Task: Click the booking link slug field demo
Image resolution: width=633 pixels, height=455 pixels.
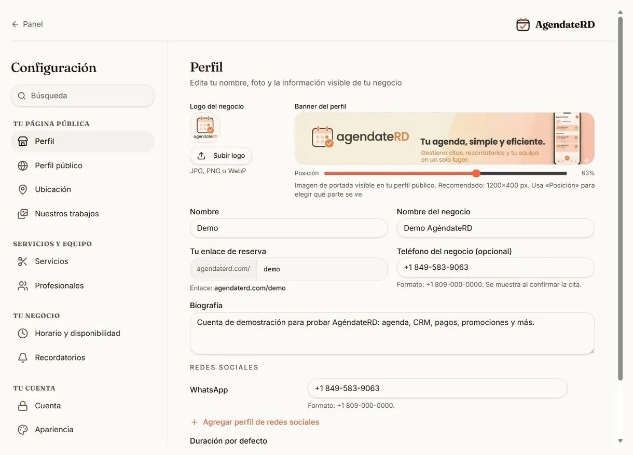Action: 322,269
